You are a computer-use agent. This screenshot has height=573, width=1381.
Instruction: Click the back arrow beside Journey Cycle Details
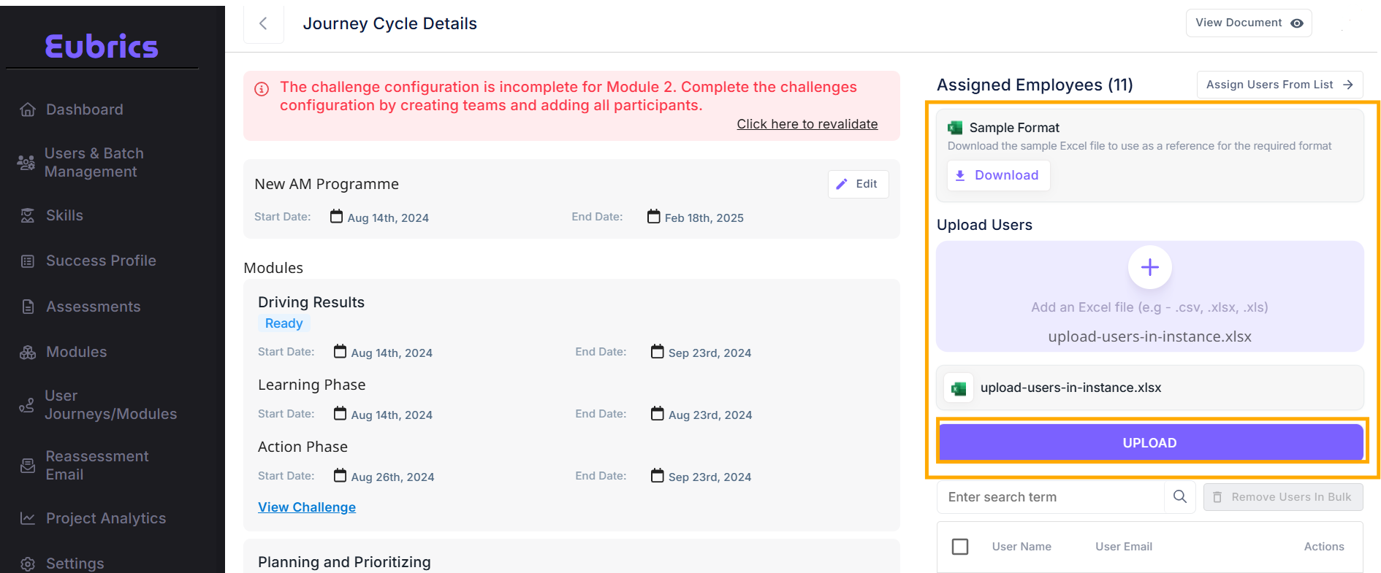click(x=263, y=24)
